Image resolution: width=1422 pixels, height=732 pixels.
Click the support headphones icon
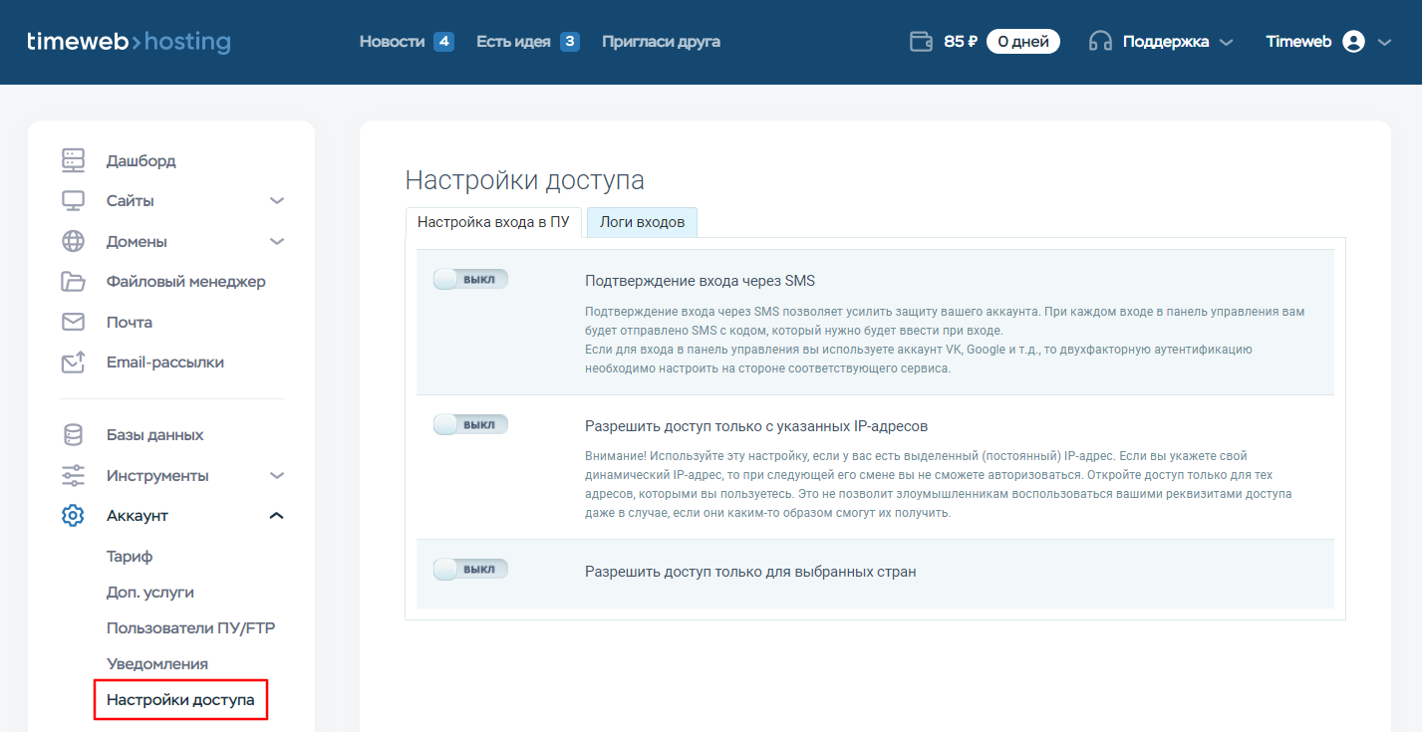[1100, 42]
